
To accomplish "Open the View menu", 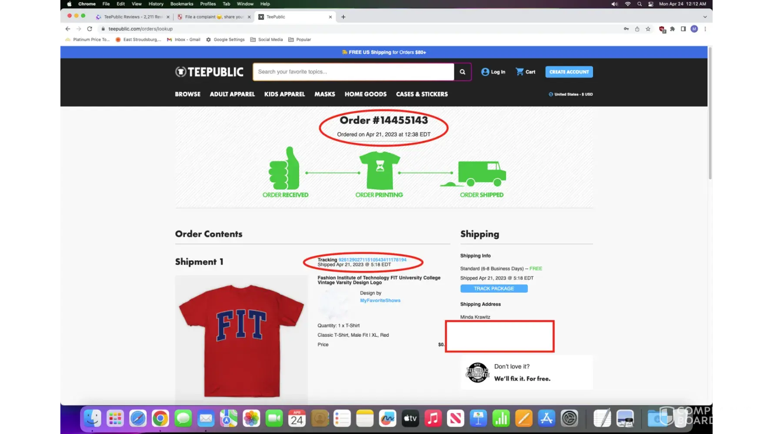I will coord(137,4).
